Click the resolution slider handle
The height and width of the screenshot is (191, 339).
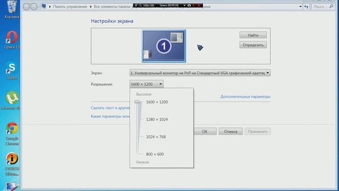137,102
